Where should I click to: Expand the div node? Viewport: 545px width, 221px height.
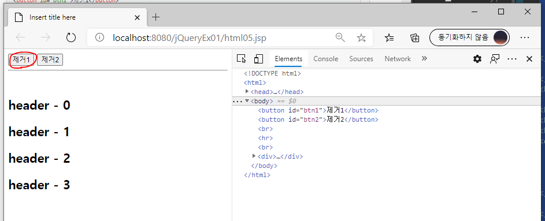[254, 156]
